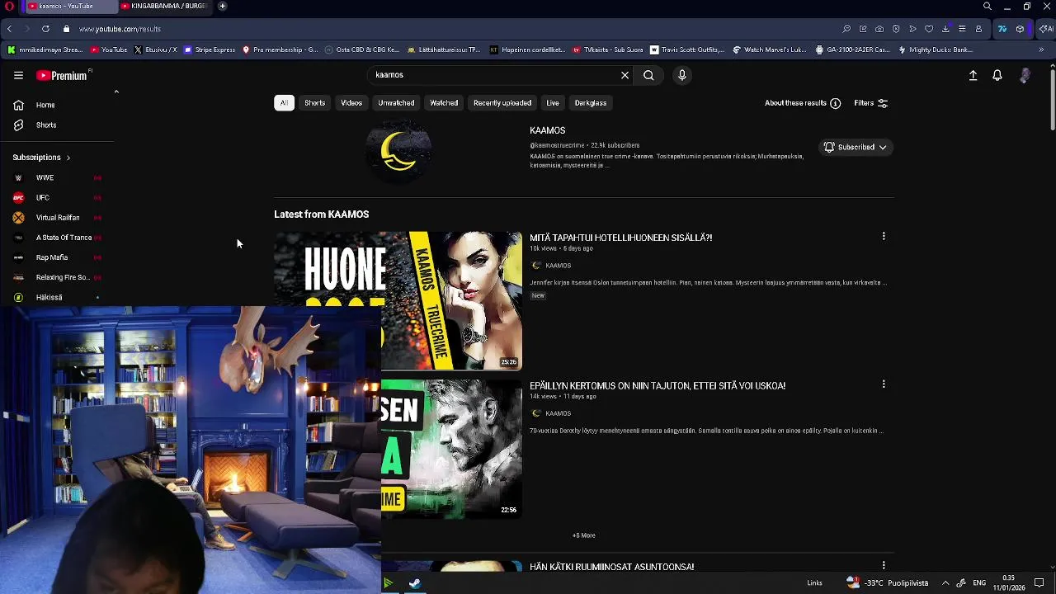Select the Live filter chip

tap(553, 103)
